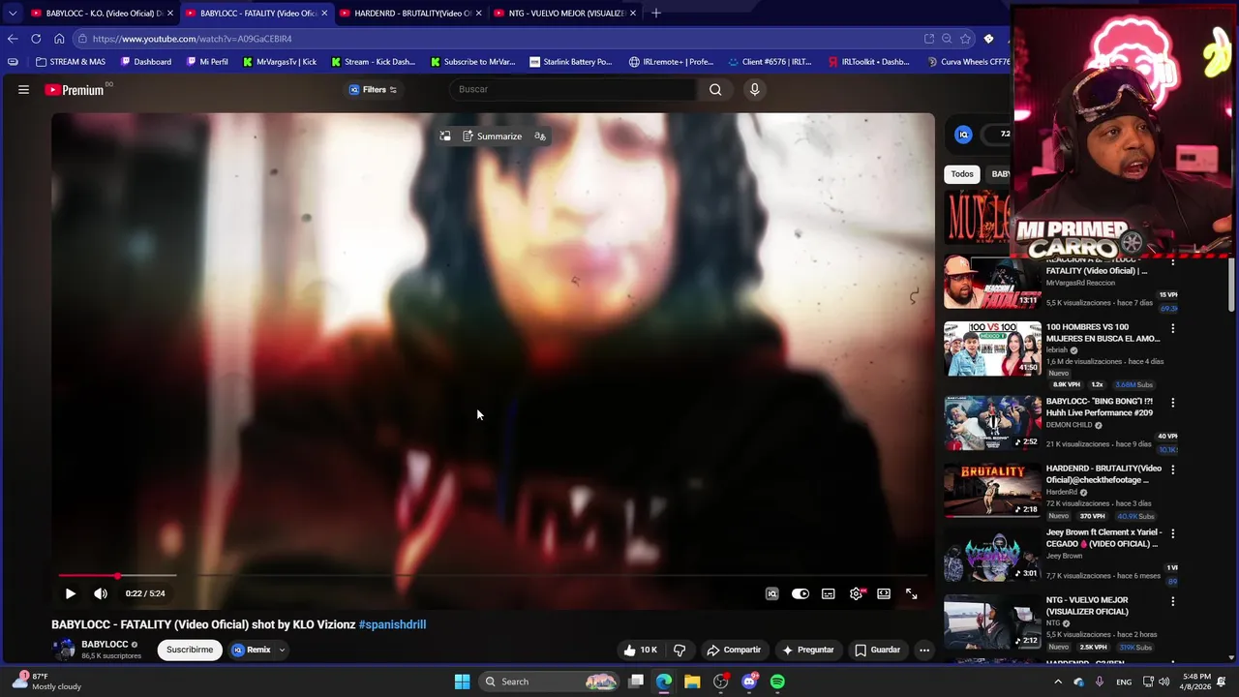1239x697 pixels.
Task: Open more actions ellipsis under video
Action: pos(924,650)
